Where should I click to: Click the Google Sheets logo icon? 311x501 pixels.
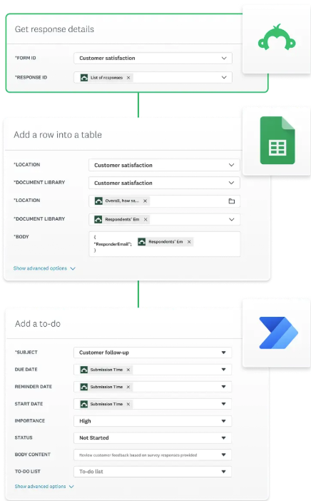[277, 141]
